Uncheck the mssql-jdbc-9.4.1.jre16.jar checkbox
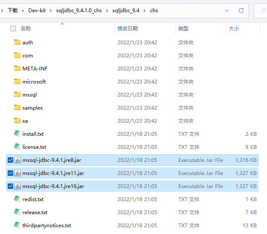 [10, 186]
